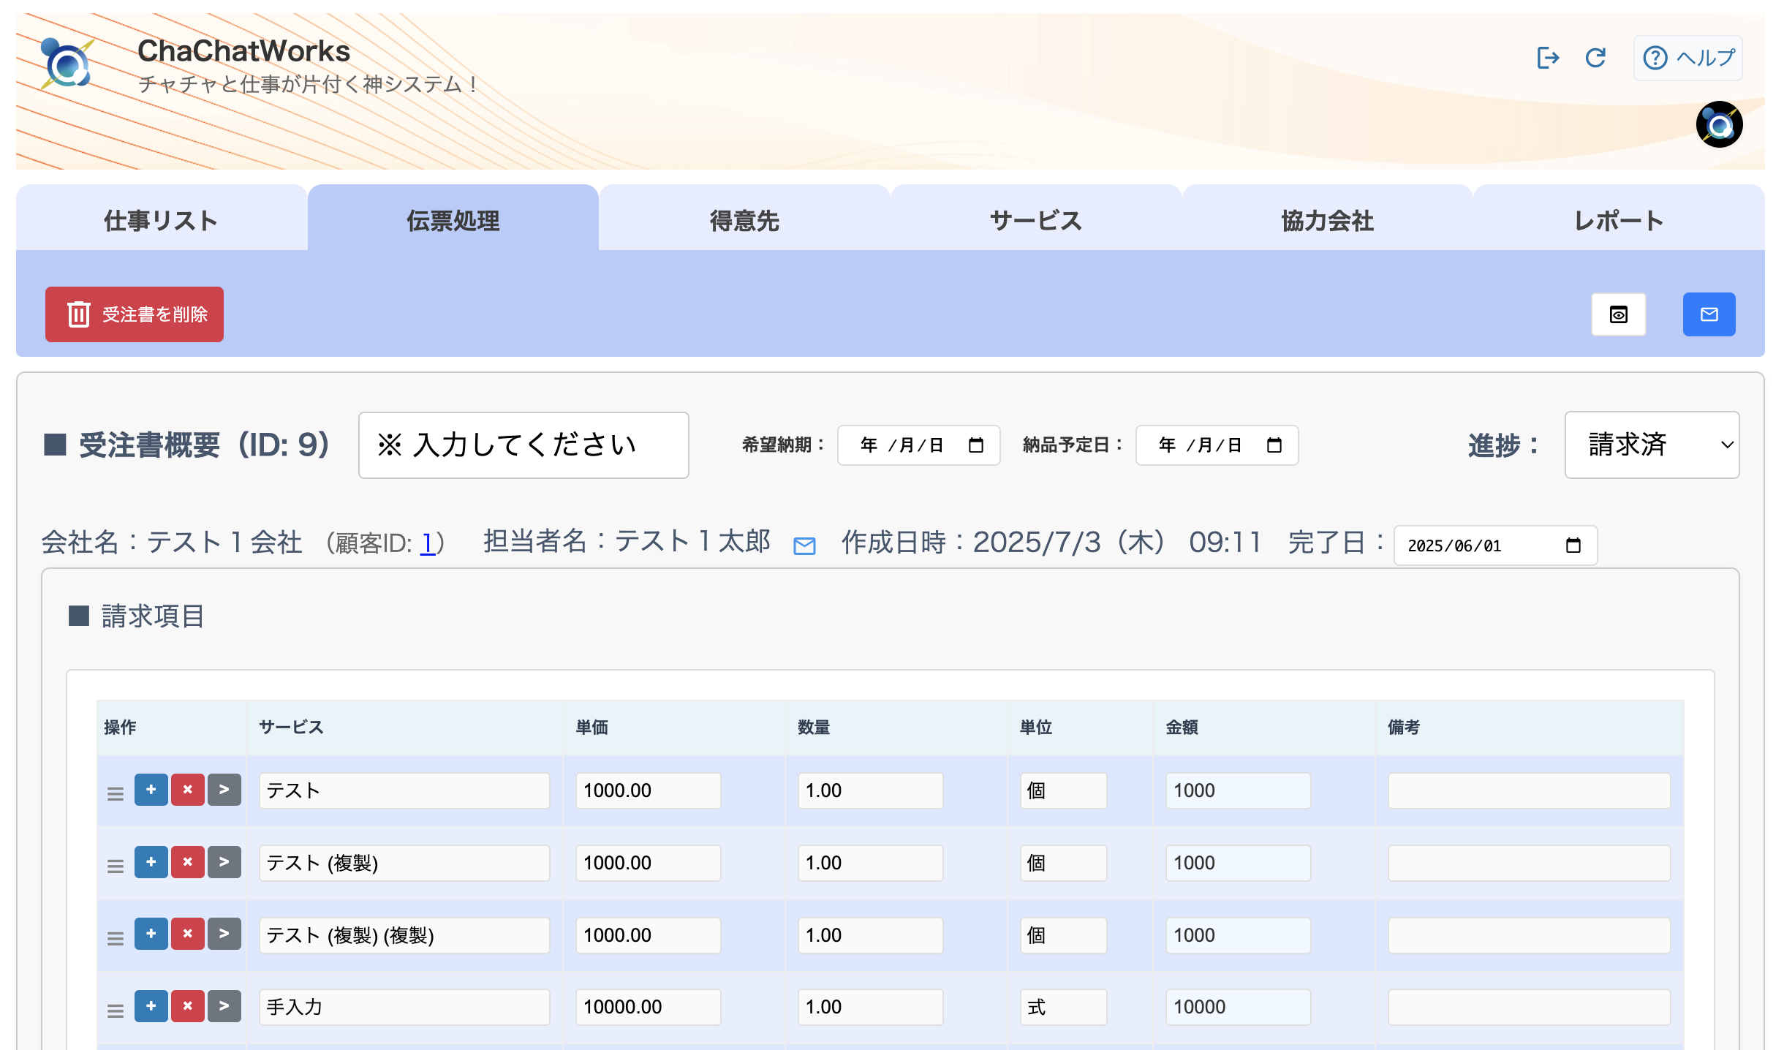
Task: Open the ヘルプ help button
Action: tap(1687, 58)
